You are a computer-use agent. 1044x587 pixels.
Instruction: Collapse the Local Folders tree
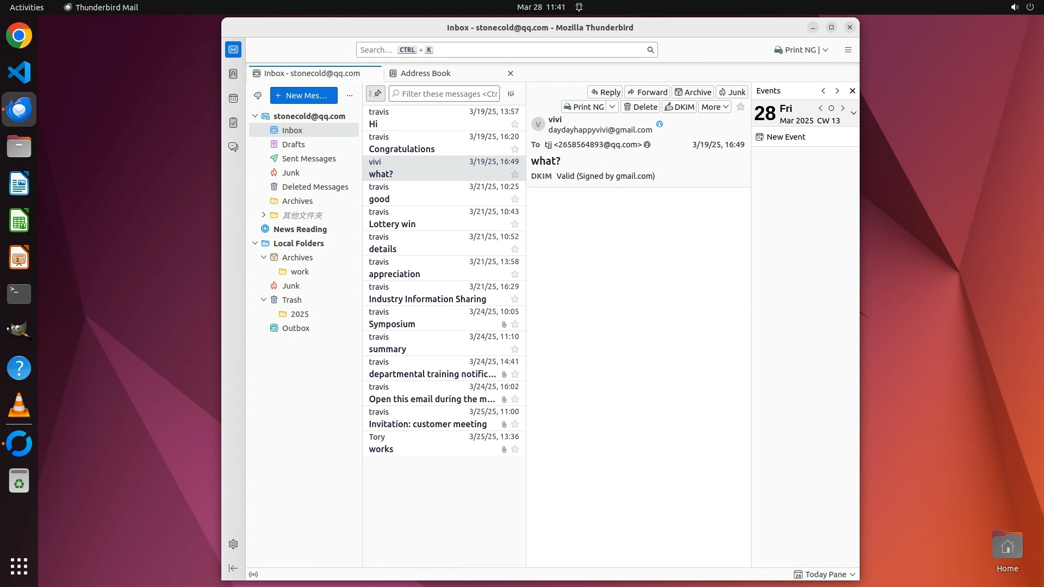tap(255, 243)
